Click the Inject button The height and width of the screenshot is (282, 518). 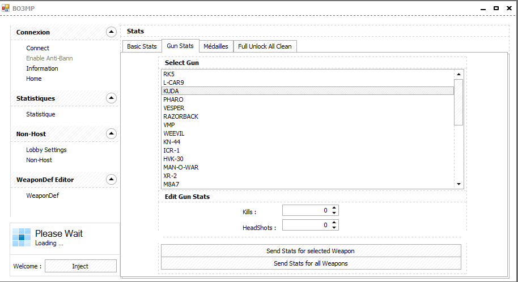(80, 266)
